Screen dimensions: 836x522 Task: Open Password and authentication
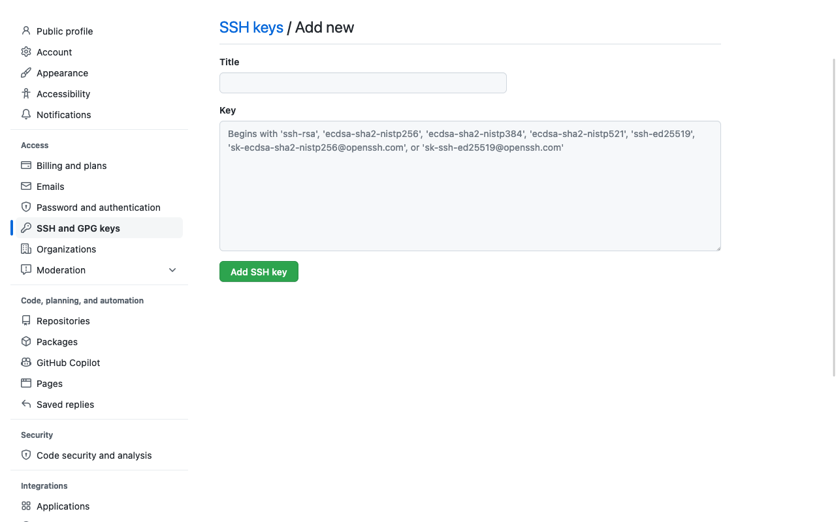pos(99,207)
